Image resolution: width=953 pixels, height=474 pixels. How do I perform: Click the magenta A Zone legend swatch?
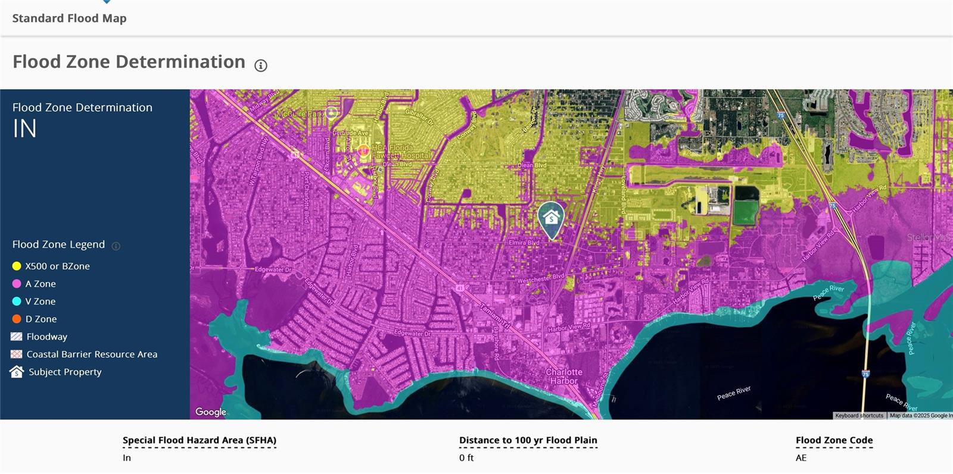point(17,284)
